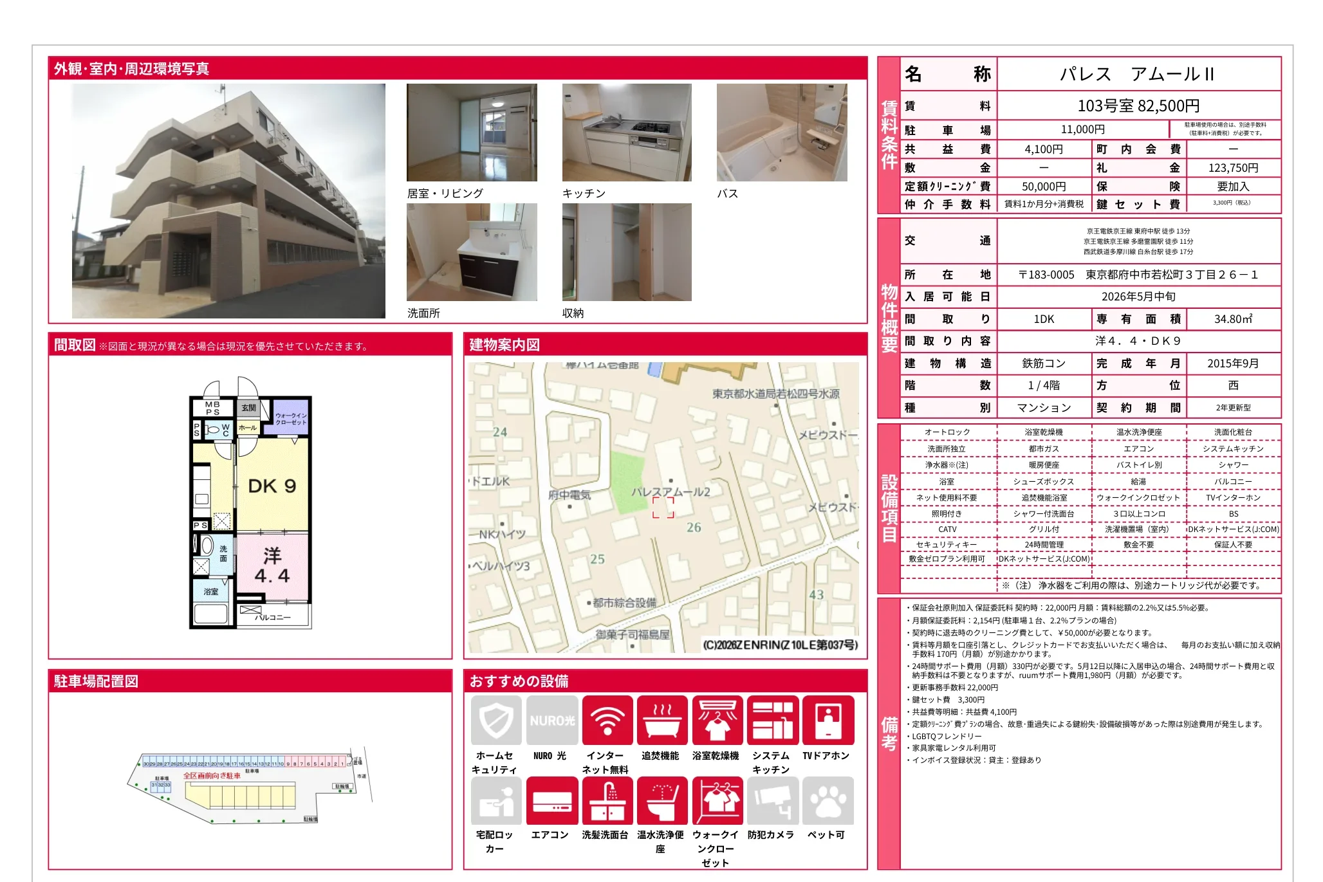
Task: Click the システムキッチン icon
Action: click(x=772, y=721)
